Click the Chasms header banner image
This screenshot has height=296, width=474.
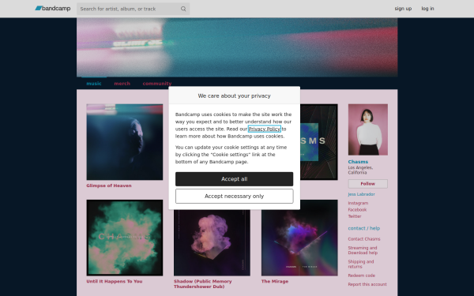[237, 47]
